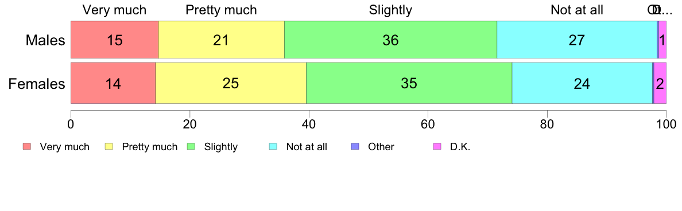Select the Females yellow segment labeled 25
The width and height of the screenshot is (682, 211).
pos(231,83)
